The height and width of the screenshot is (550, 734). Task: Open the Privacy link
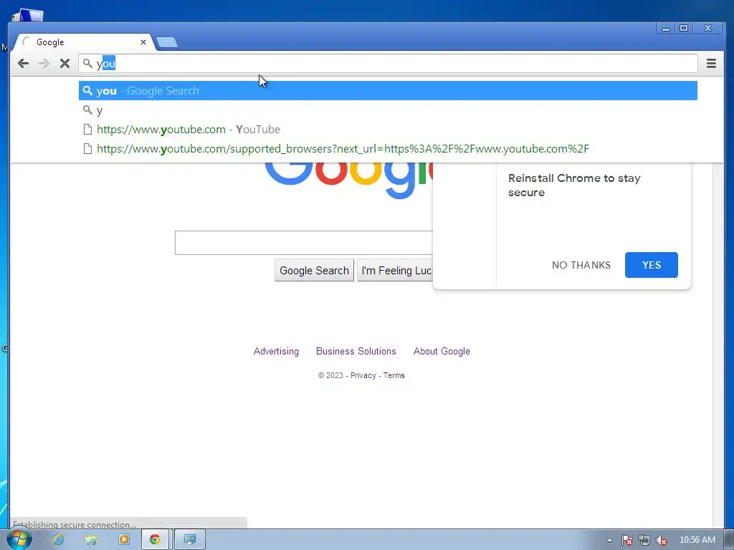point(363,375)
